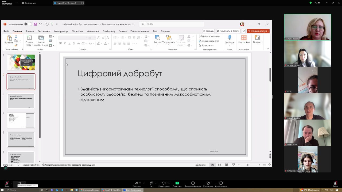Click the Показать в Teams button
This screenshot has height=192, width=342.
click(x=228, y=31)
